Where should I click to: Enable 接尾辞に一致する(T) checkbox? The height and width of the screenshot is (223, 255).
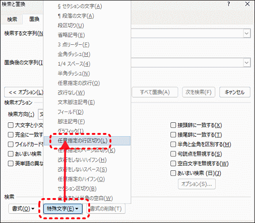click(173, 135)
